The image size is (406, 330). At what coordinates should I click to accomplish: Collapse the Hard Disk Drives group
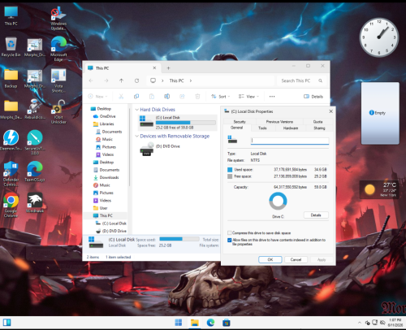click(137, 110)
